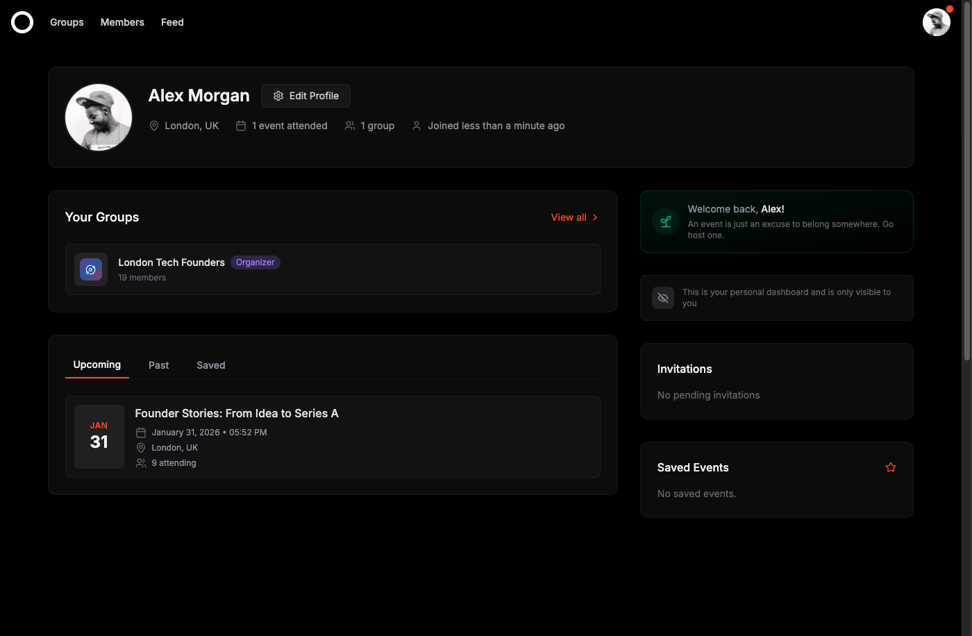This screenshot has width=972, height=636.
Task: Select the Organizer badge on London Tech Founders
Action: (255, 262)
